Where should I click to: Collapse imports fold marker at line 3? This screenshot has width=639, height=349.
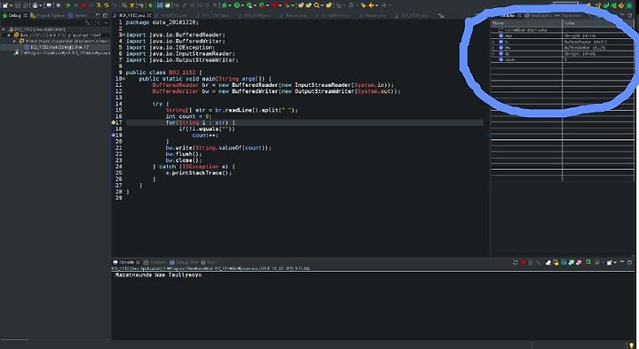123,35
